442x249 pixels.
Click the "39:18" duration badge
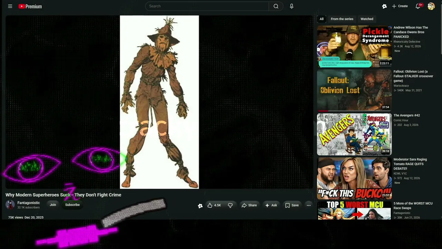pos(385,151)
